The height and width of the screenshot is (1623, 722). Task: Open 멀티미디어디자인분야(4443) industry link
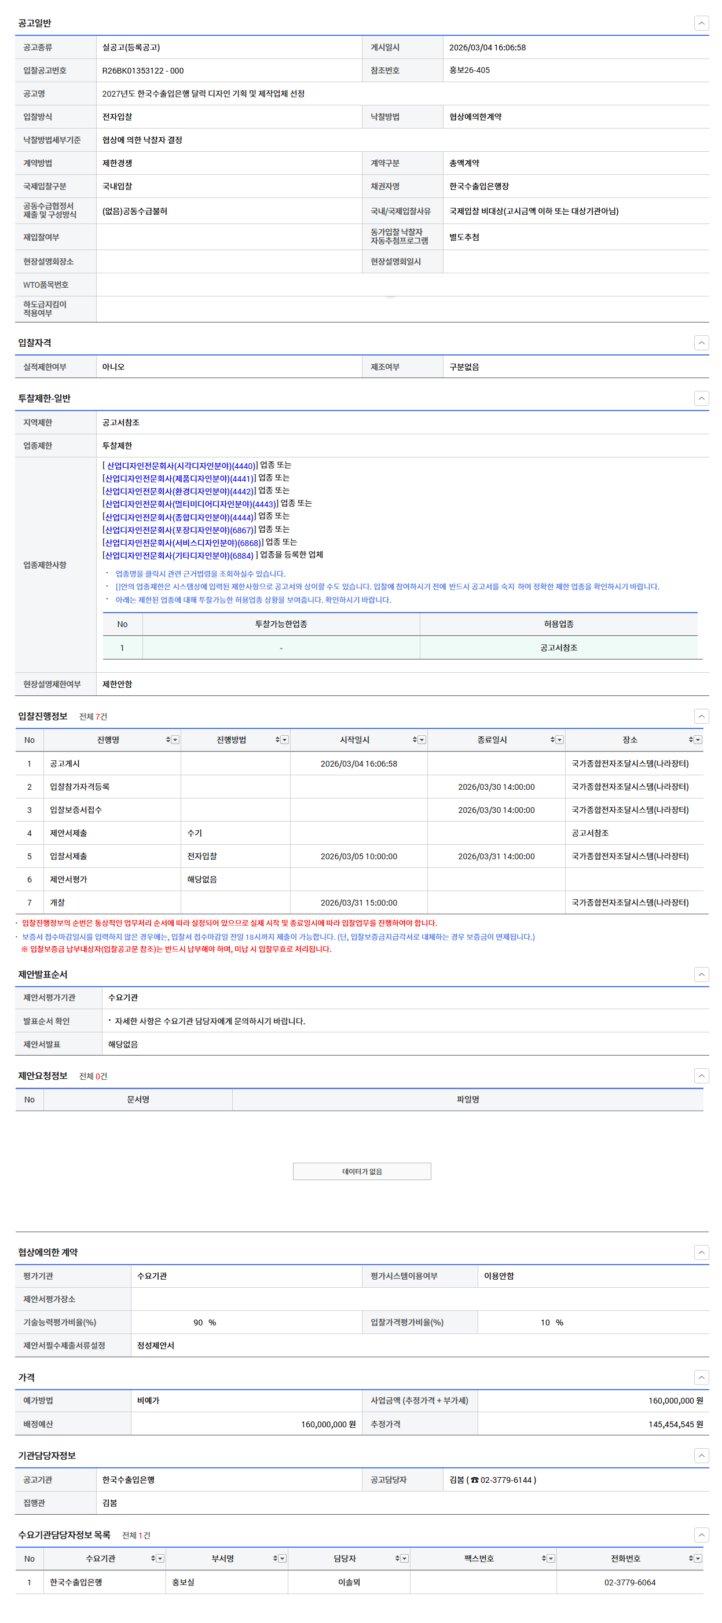tap(190, 504)
